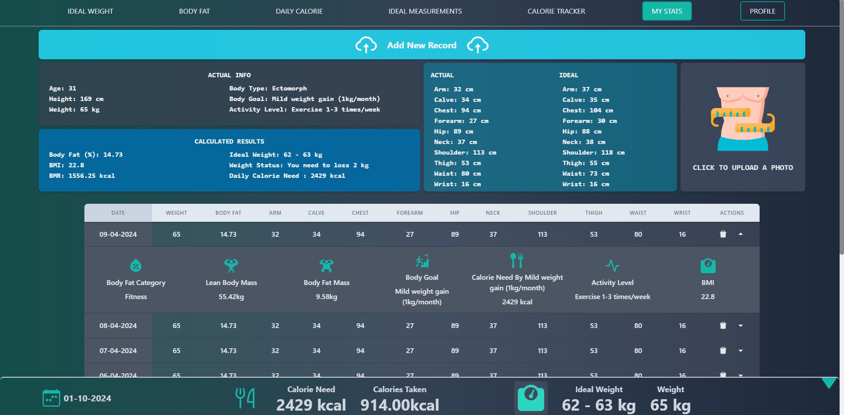Delete the 09-04-2024 record with trash icon

tap(723, 234)
